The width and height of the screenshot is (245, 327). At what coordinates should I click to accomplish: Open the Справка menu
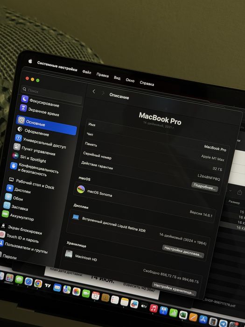(147, 83)
